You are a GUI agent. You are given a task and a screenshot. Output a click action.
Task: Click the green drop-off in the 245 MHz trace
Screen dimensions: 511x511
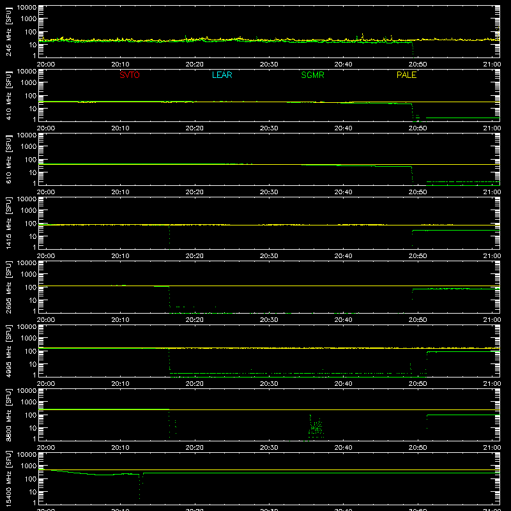click(x=413, y=49)
